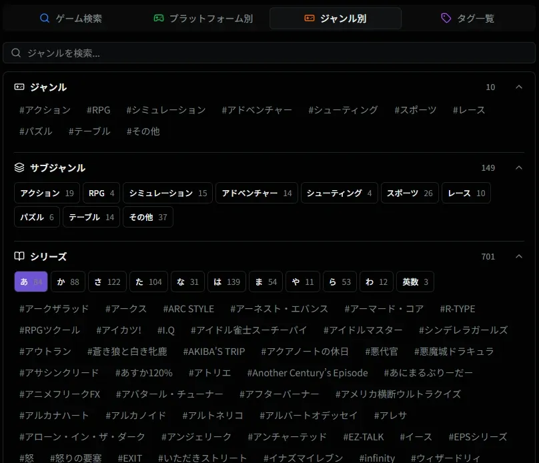The width and height of the screenshot is (539, 463).
Task: Open the #悪魔城ドラキュラ series tag
Action: tap(454, 352)
